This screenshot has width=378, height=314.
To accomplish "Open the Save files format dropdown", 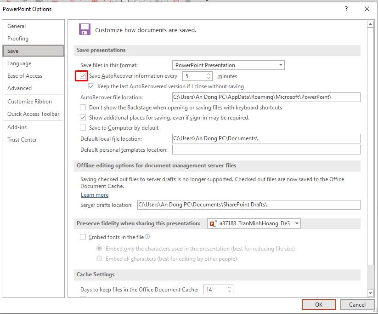I will pyautogui.click(x=281, y=65).
